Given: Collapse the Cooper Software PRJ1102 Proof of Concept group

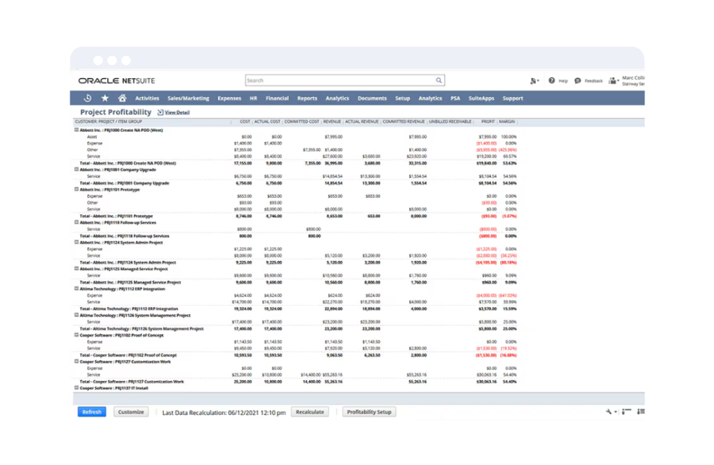Looking at the screenshot, I should pos(76,335).
